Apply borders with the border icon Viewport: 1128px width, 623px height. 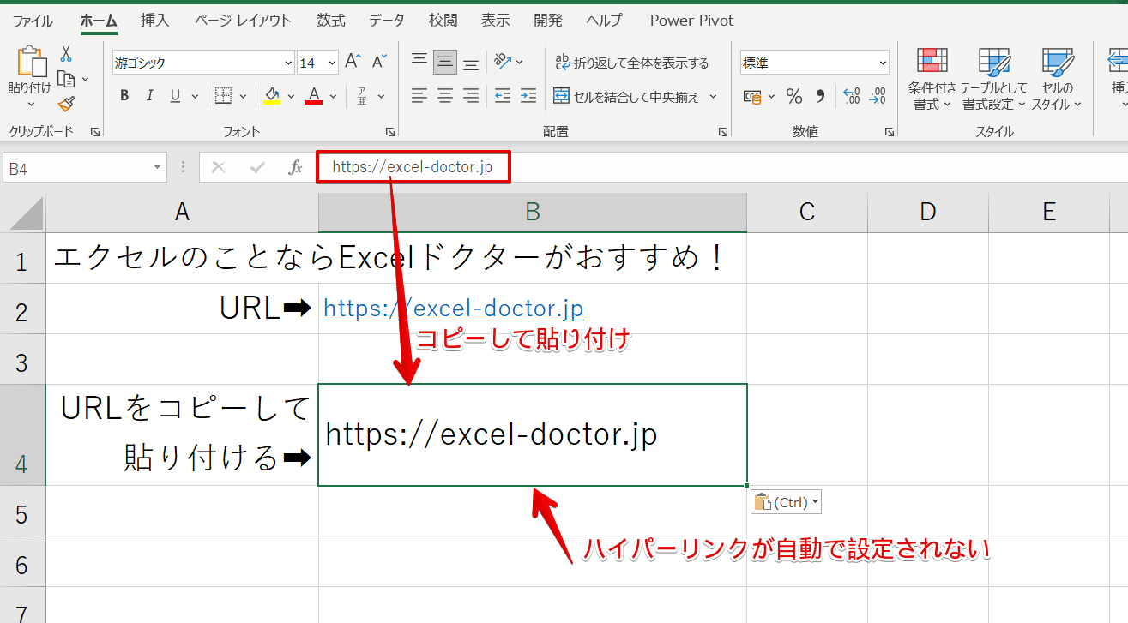click(x=223, y=95)
